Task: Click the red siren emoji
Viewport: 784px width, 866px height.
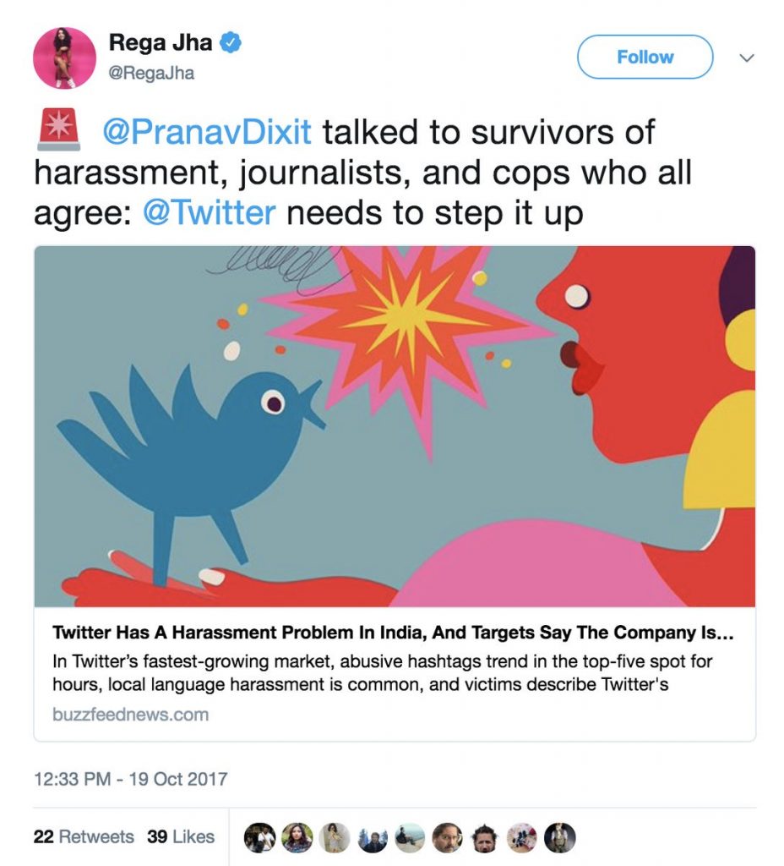Action: tap(59, 133)
